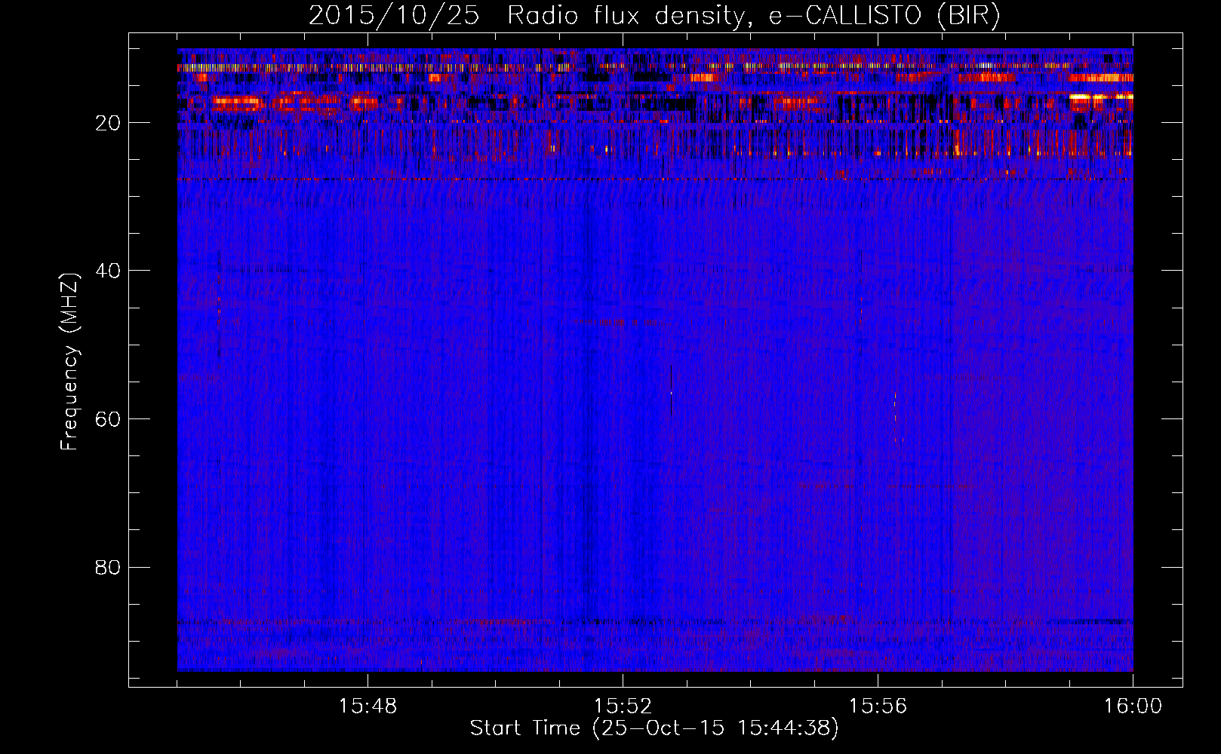Click the frequency tick label '80'
This screenshot has height=754, width=1221.
pos(109,567)
